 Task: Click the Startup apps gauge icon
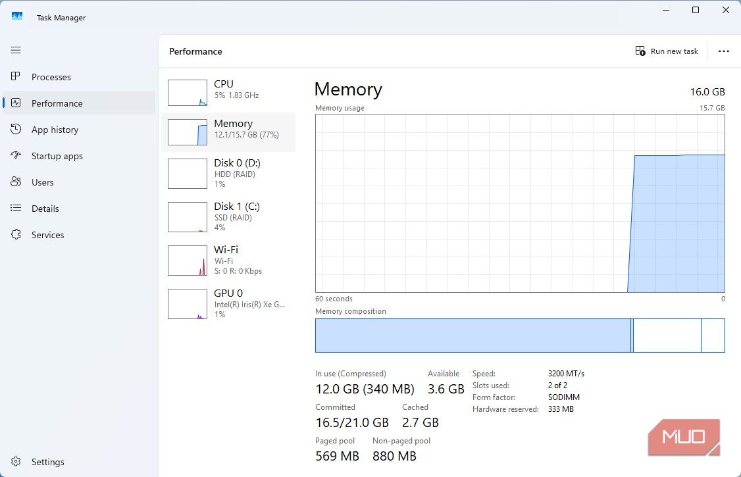click(16, 155)
